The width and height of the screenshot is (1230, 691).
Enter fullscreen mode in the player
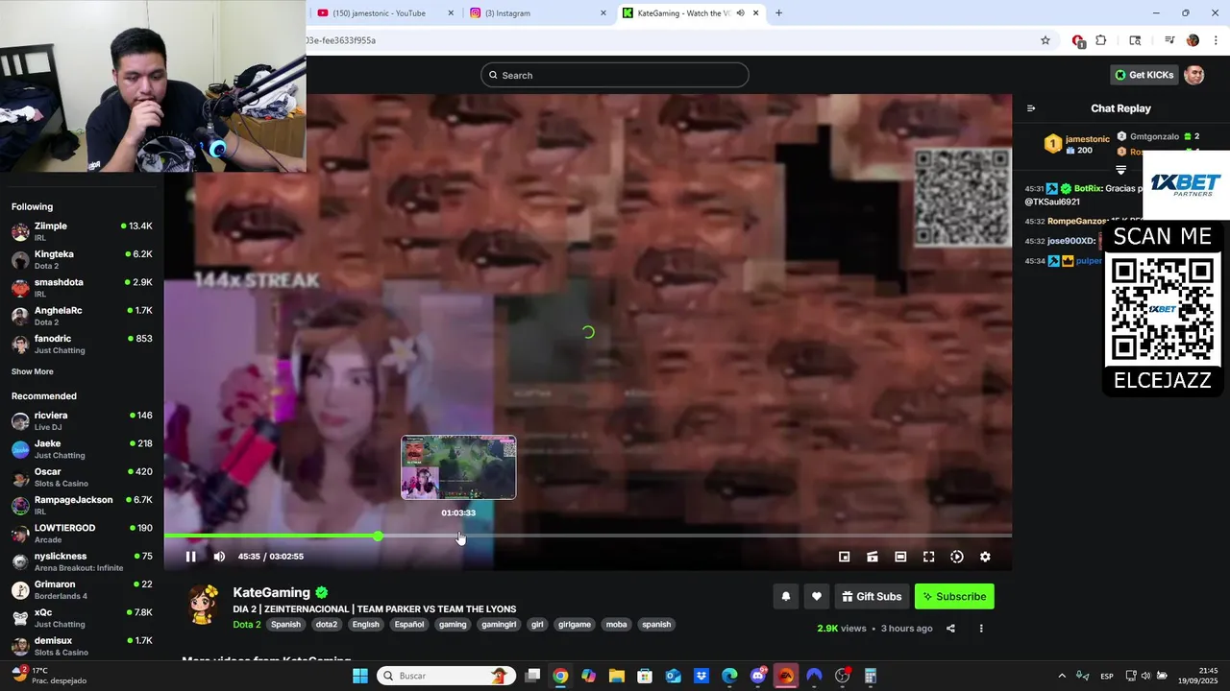929,557
